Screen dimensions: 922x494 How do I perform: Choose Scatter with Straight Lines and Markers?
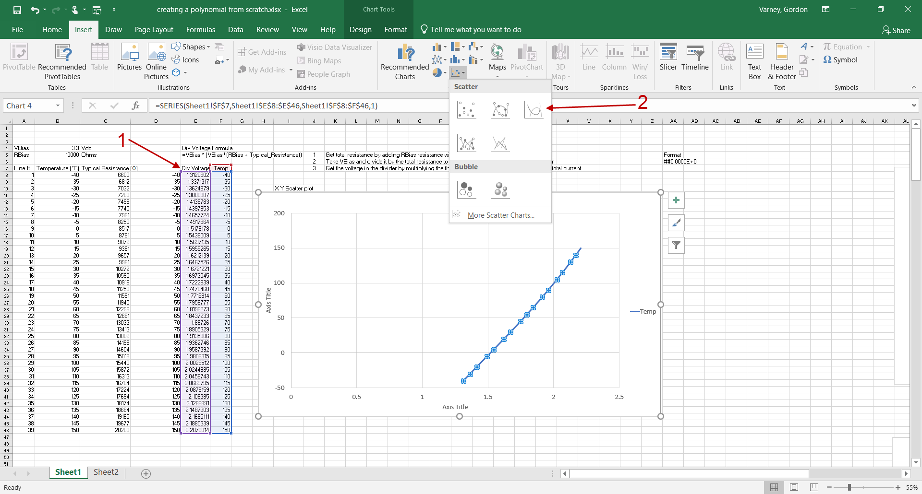[467, 143]
